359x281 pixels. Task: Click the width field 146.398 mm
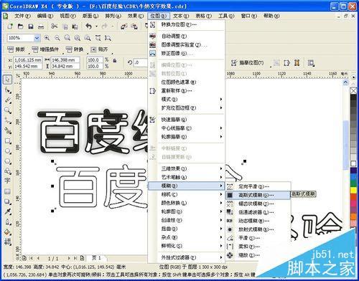coord(65,59)
